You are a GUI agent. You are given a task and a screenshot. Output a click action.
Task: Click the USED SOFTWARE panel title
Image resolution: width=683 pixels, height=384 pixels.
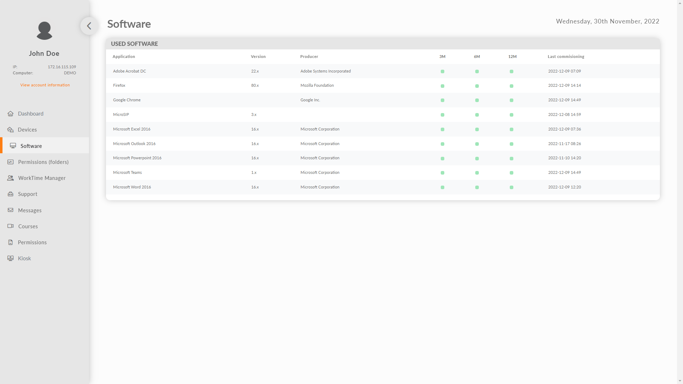(x=134, y=44)
